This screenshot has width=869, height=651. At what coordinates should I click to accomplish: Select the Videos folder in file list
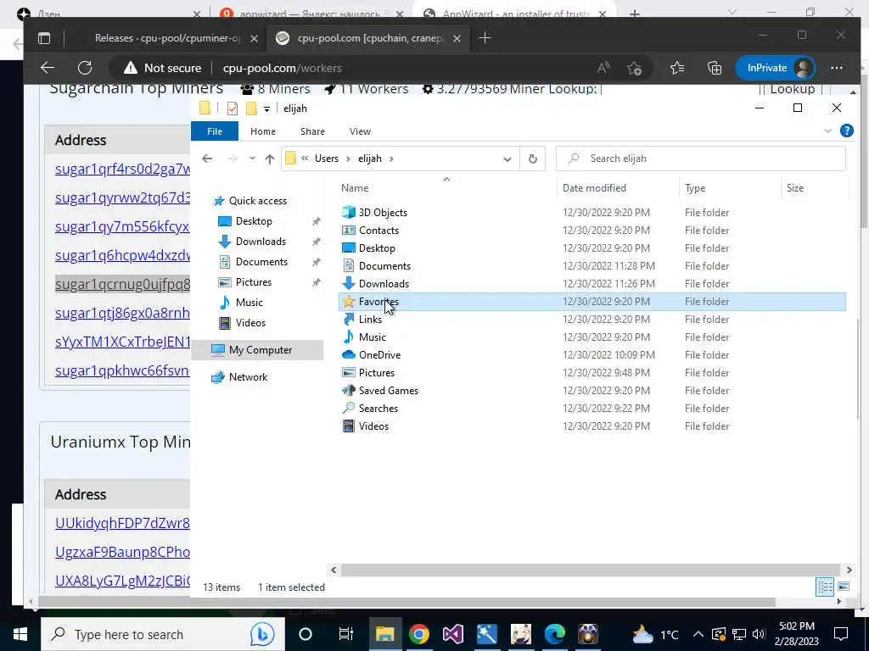click(x=373, y=426)
